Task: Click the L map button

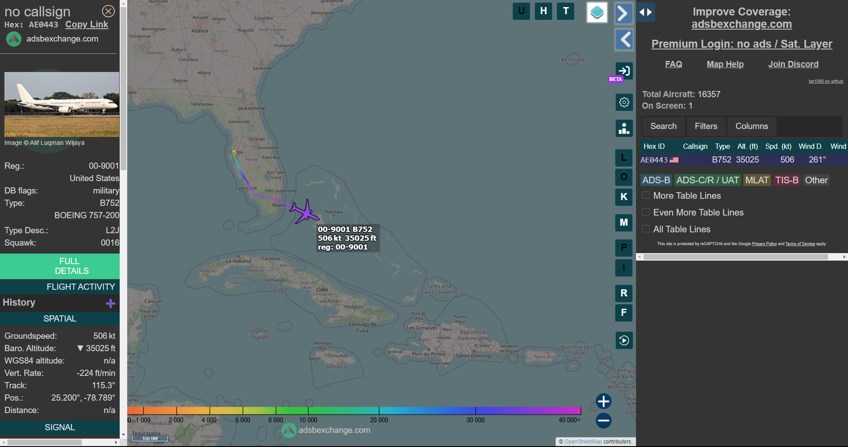Action: point(624,158)
